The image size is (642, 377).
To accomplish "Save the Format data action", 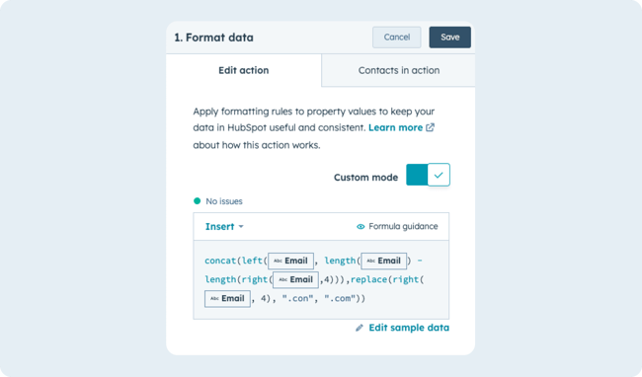I will point(450,38).
